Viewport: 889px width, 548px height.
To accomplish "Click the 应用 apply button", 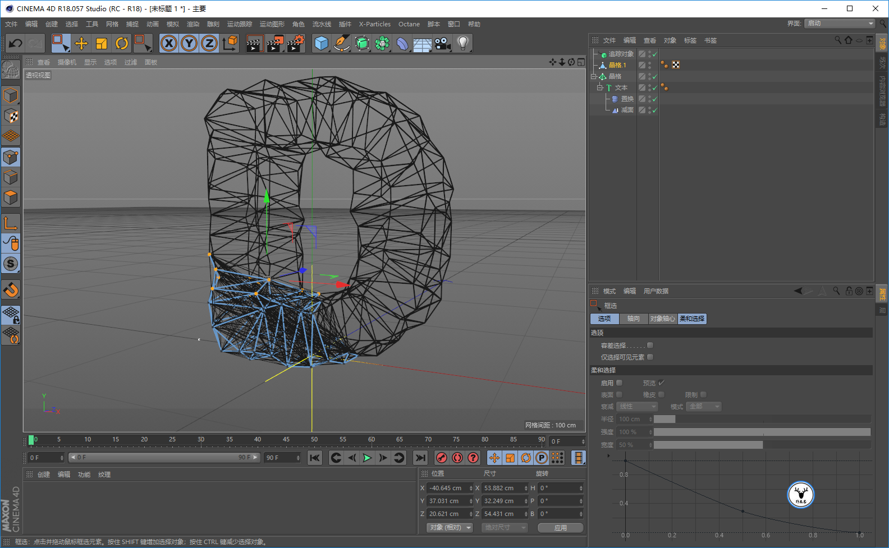I will [x=561, y=528].
